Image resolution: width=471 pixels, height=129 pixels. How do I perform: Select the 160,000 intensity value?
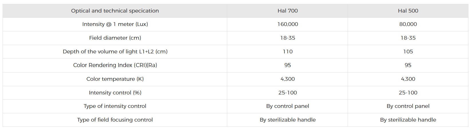[x=288, y=24]
